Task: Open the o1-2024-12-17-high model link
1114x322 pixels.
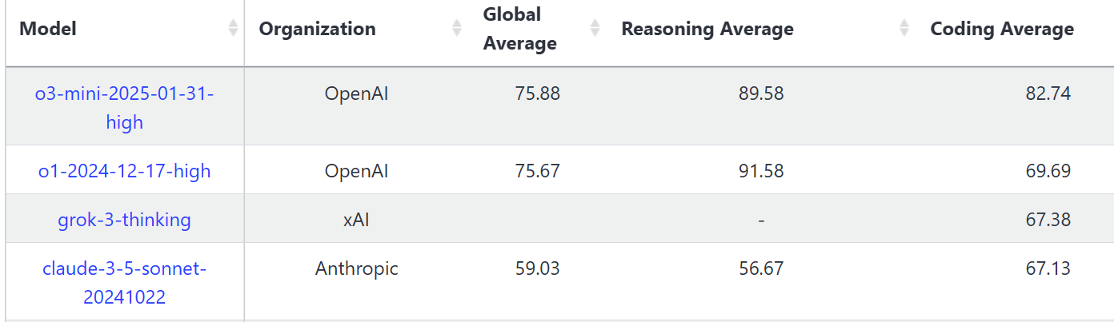Action: (x=124, y=171)
